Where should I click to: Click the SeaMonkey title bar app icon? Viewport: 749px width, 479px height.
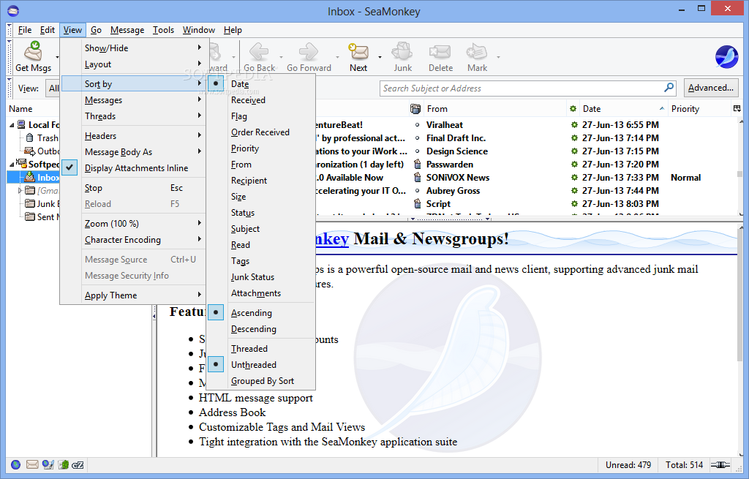click(13, 10)
